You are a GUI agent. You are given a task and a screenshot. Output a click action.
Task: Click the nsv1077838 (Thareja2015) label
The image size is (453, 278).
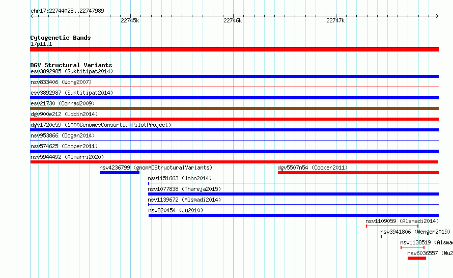(184, 189)
